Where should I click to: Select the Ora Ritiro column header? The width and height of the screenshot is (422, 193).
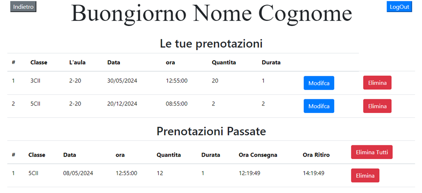point(316,155)
